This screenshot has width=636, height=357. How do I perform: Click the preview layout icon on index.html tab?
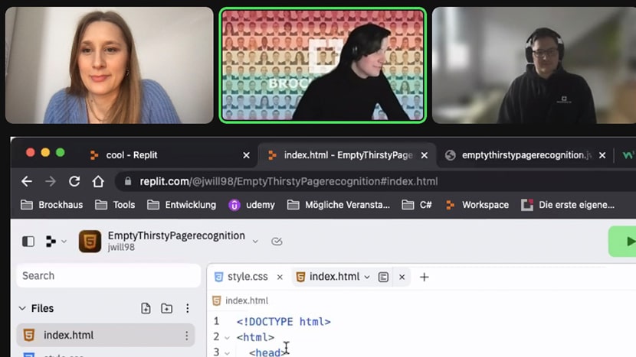[383, 277]
